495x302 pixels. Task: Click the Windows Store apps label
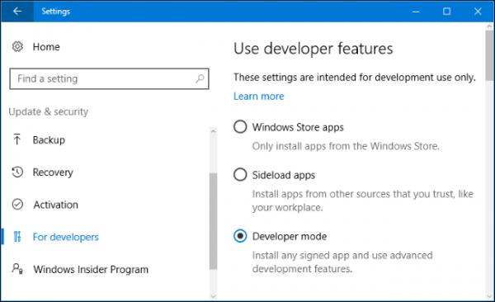pyautogui.click(x=298, y=127)
